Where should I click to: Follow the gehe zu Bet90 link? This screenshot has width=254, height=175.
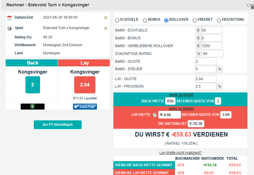click(x=181, y=95)
